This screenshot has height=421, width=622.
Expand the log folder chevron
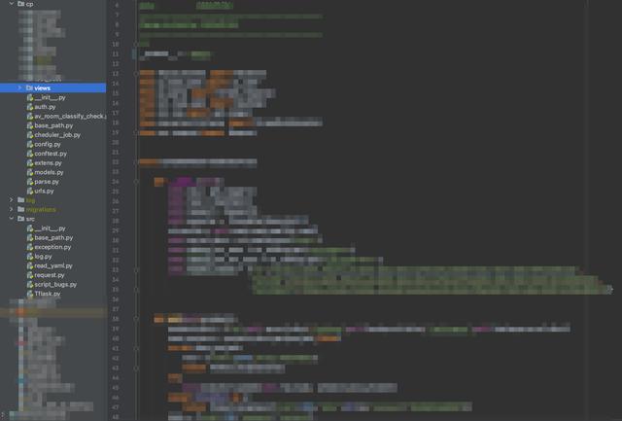point(12,200)
